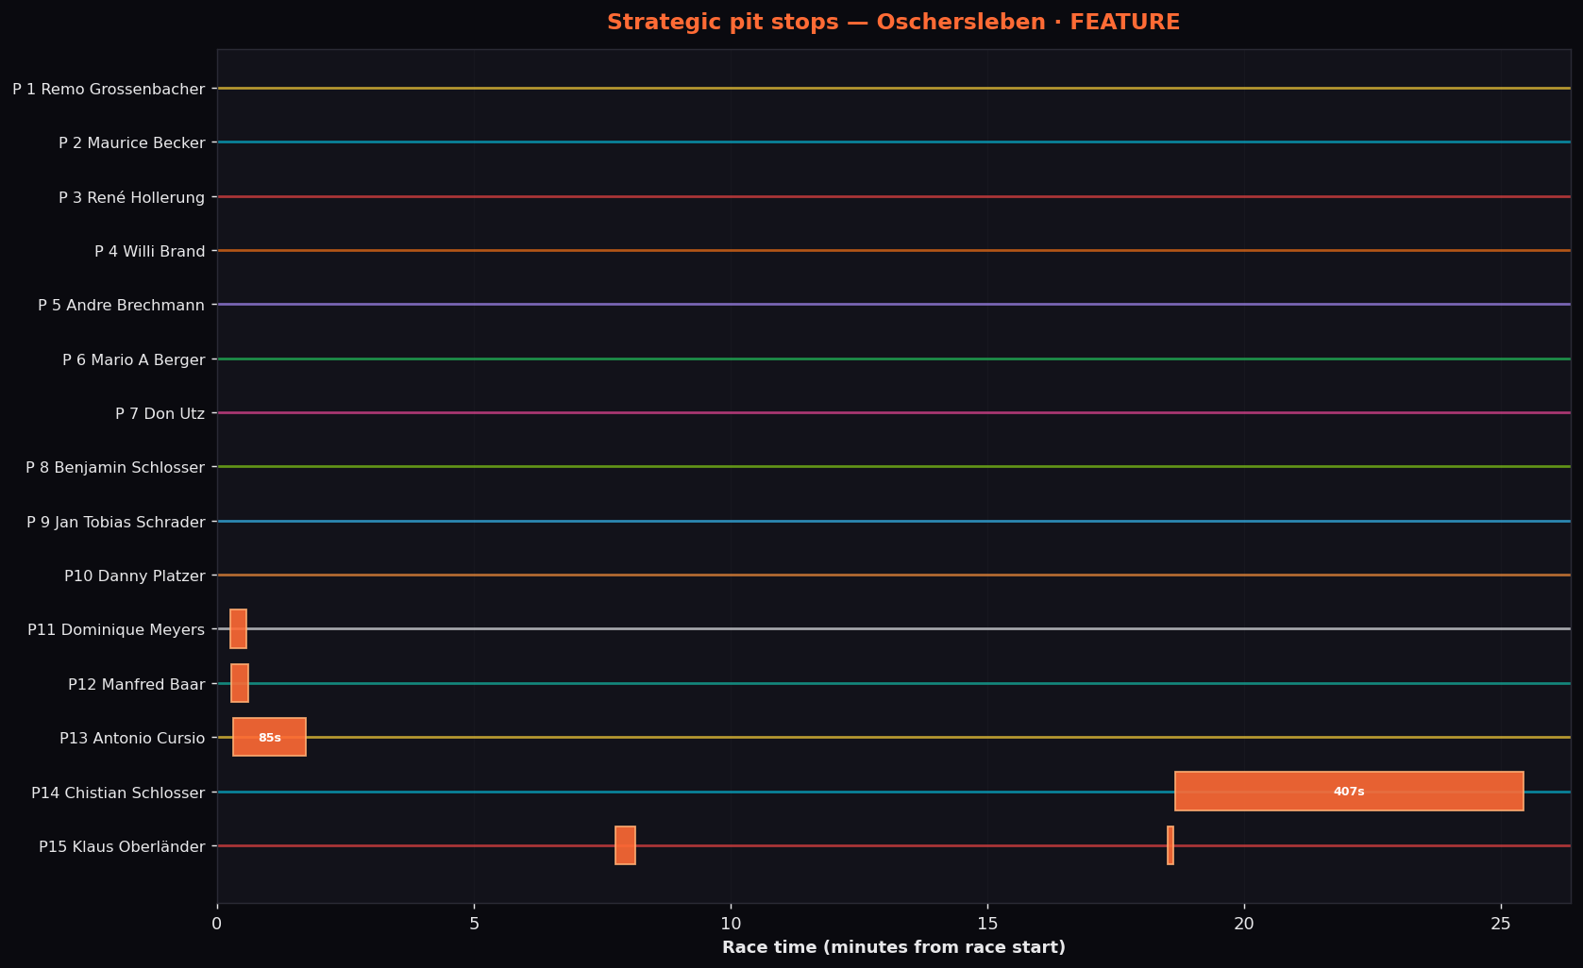
Task: Click the P 7 Don Utz label
Action: tap(160, 413)
